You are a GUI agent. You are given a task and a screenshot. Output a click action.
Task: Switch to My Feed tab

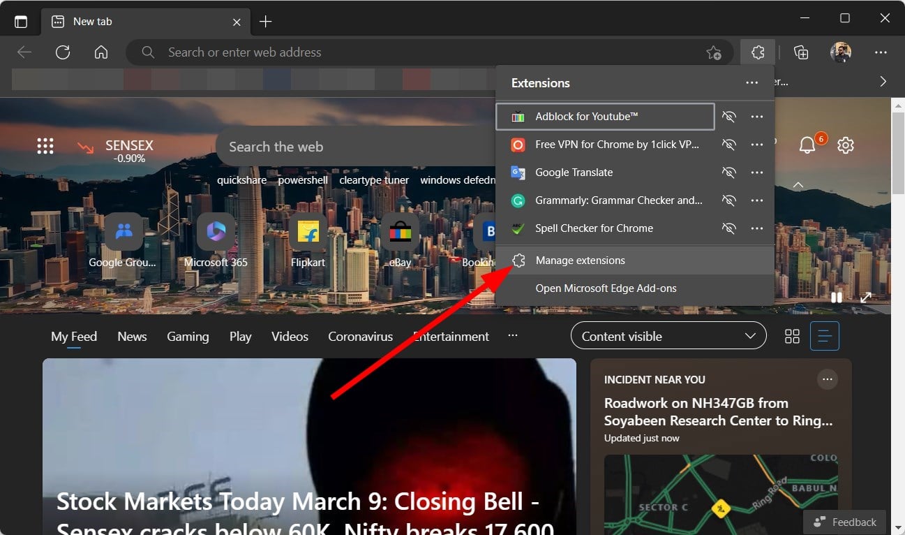pos(74,337)
